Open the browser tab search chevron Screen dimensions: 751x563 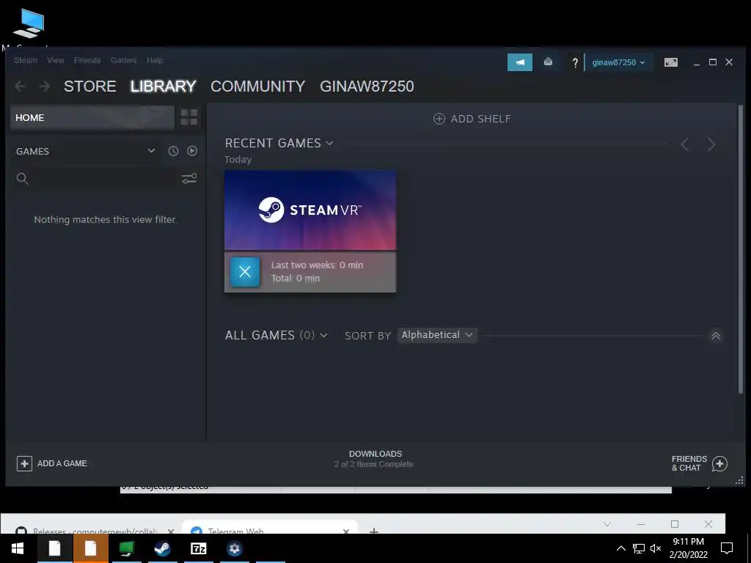(x=607, y=524)
